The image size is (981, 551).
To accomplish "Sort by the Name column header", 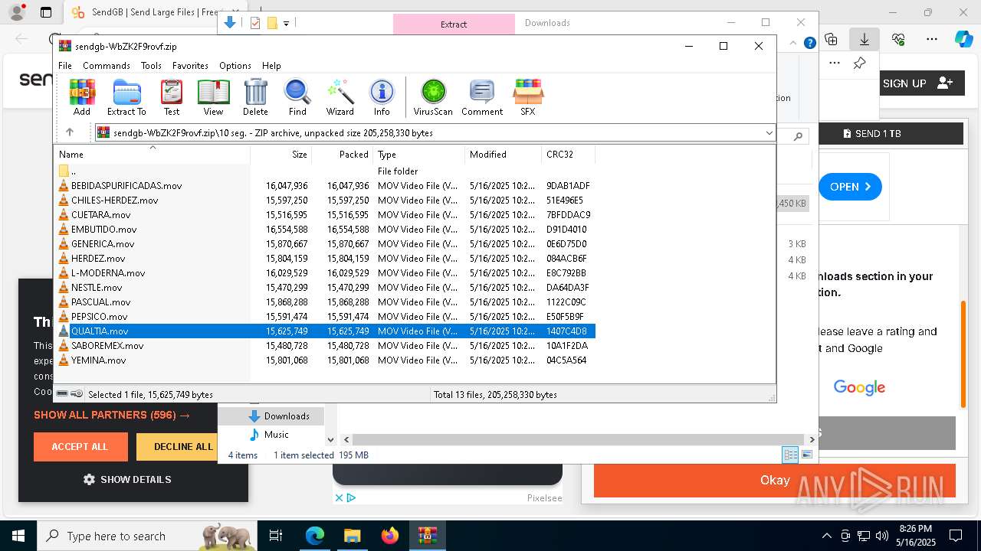I will 153,154.
